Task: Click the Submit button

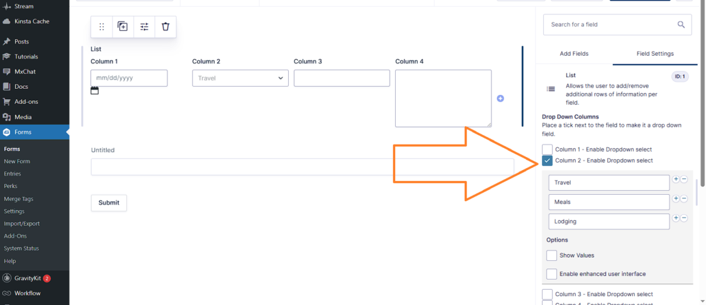Action: tap(109, 203)
